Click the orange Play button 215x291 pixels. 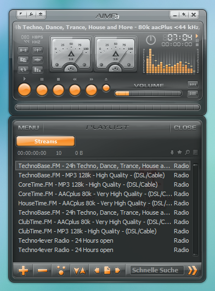point(25,90)
